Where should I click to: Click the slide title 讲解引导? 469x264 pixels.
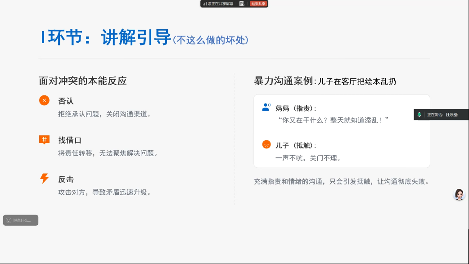point(136,37)
